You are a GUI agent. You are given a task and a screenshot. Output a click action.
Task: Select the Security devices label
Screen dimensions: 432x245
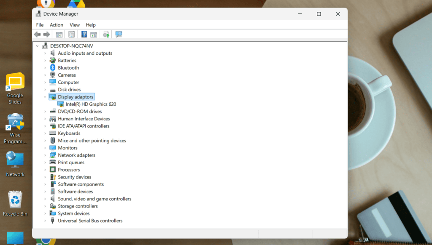click(74, 177)
